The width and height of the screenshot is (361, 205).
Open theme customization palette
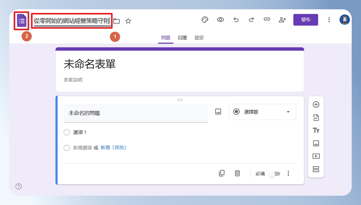tap(205, 20)
